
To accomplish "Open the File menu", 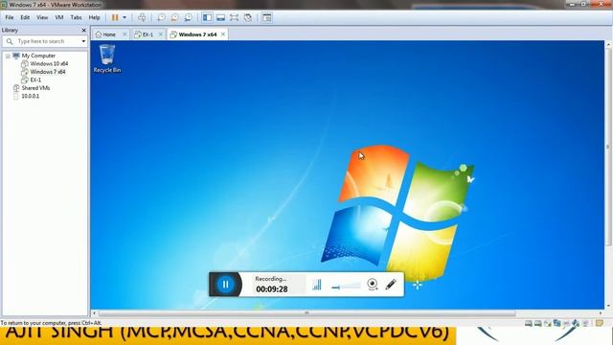I will (10, 17).
